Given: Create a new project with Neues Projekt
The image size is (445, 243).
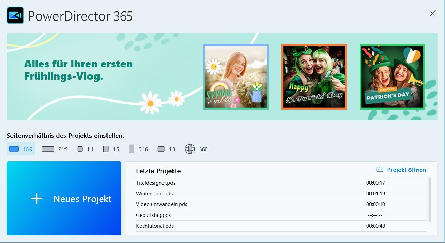Looking at the screenshot, I should click(82, 199).
